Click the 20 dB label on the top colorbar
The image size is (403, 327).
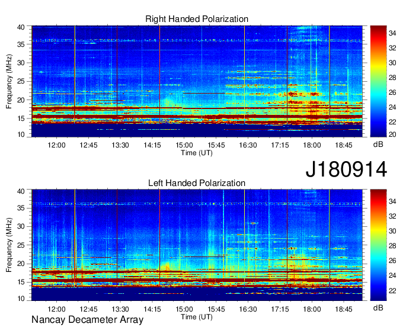(x=392, y=134)
